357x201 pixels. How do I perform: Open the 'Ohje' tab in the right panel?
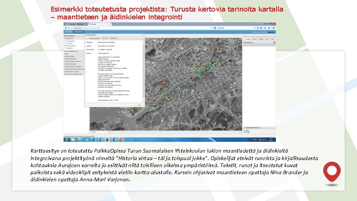(272, 39)
